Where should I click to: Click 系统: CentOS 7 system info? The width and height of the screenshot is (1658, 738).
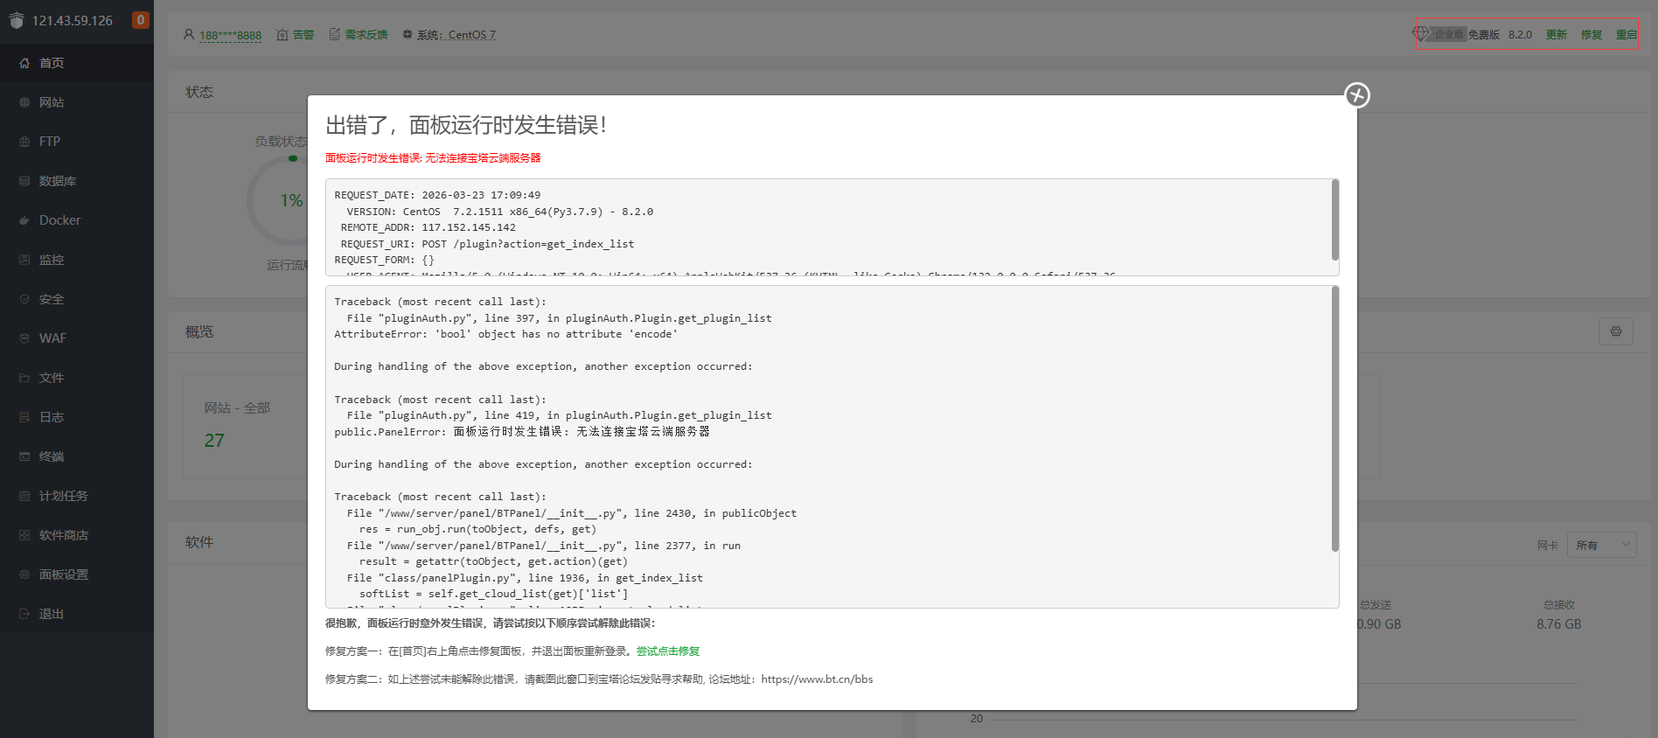(456, 35)
